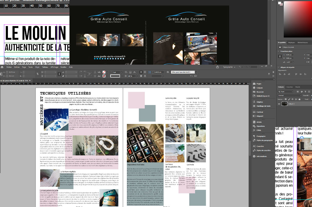Viewport: 312px width, 207px height.
Task: Open the Styles de paragraphe panel
Action: tap(262, 141)
